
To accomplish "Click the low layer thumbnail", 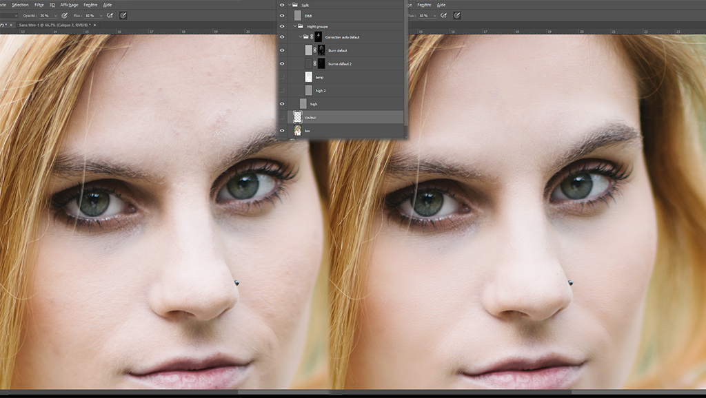I will coord(298,130).
